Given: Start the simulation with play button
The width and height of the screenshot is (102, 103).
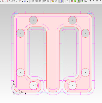Looking at the screenshot, I should coord(94,1).
